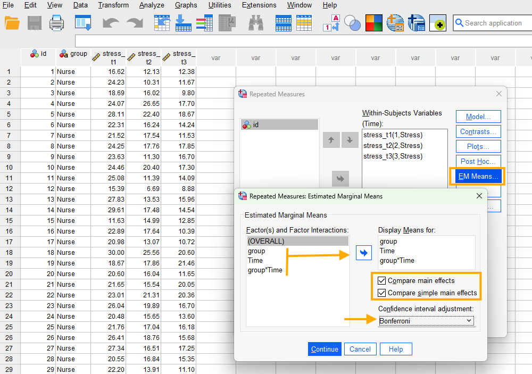This screenshot has height=374, width=532.
Task: Toggle Compare main effects checkbox
Action: coord(381,281)
